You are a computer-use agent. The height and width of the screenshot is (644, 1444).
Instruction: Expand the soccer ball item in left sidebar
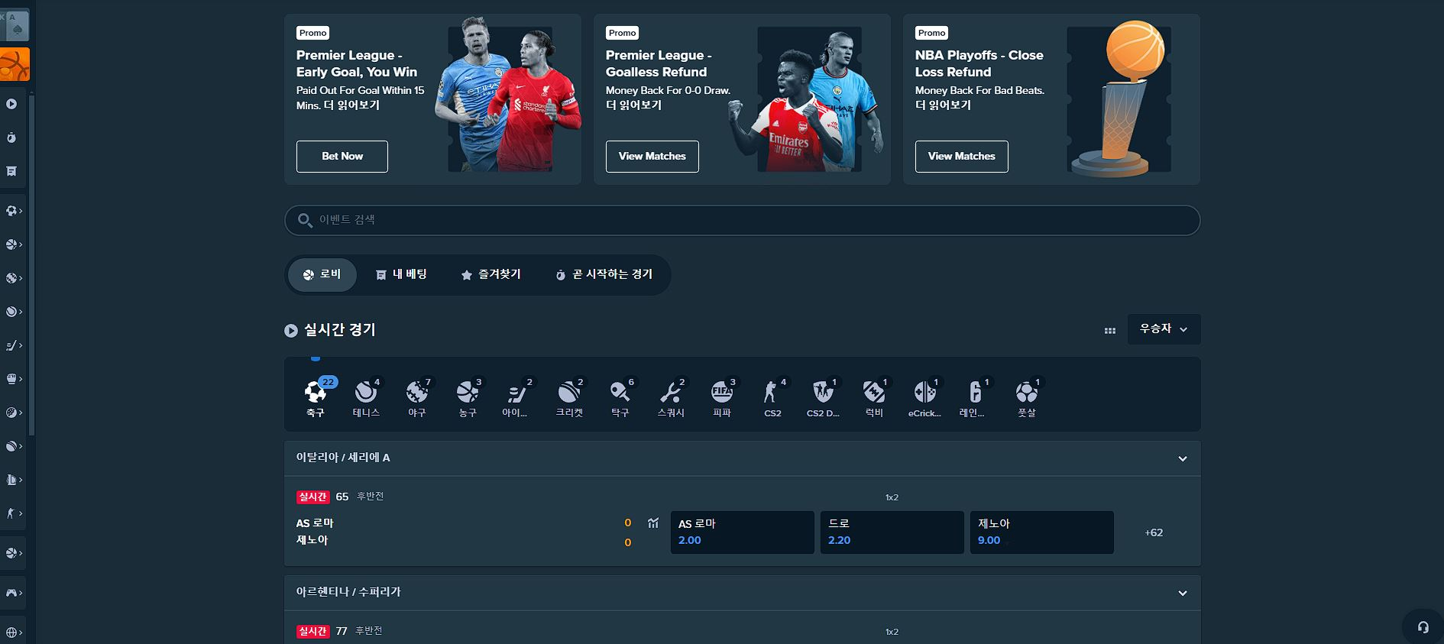[13, 211]
